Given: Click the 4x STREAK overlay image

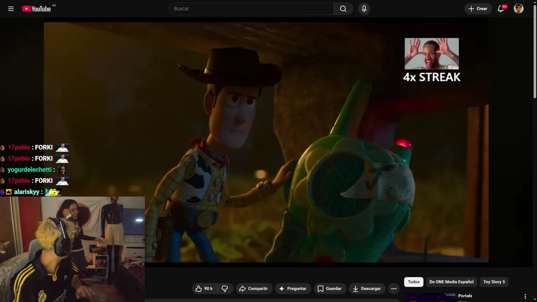Looking at the screenshot, I should tap(432, 54).
